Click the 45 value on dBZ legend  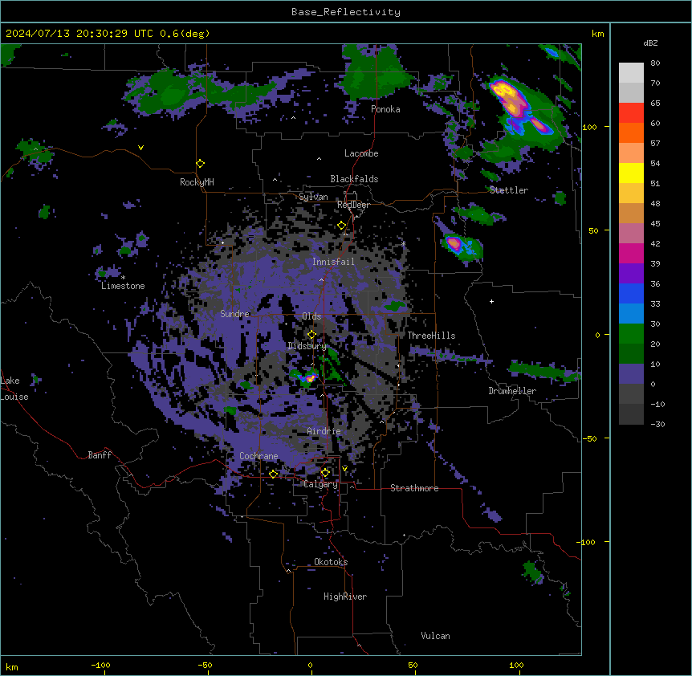pos(655,224)
